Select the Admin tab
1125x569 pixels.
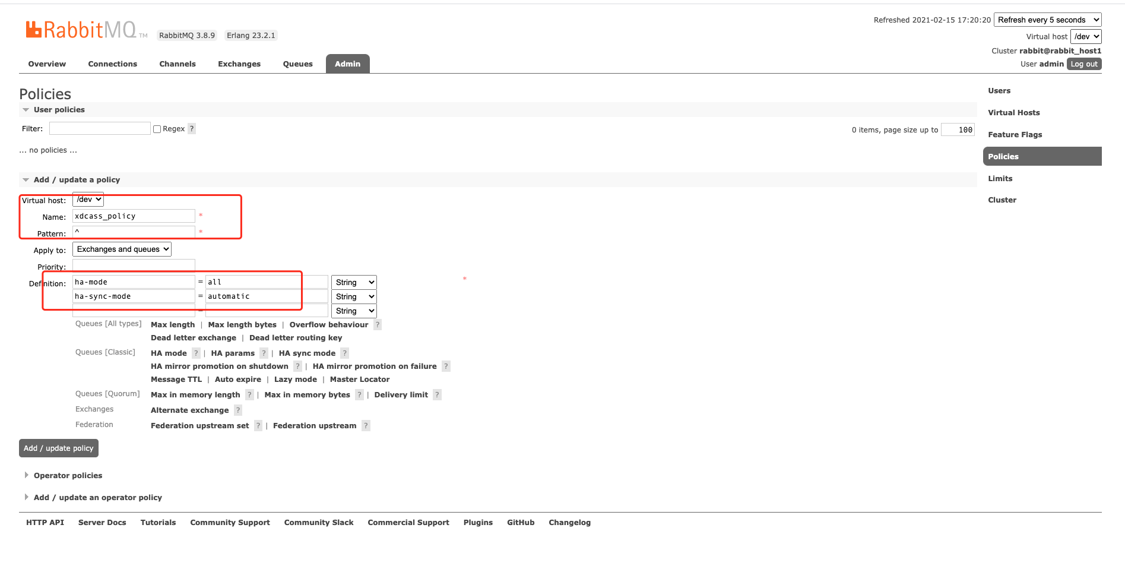click(348, 64)
